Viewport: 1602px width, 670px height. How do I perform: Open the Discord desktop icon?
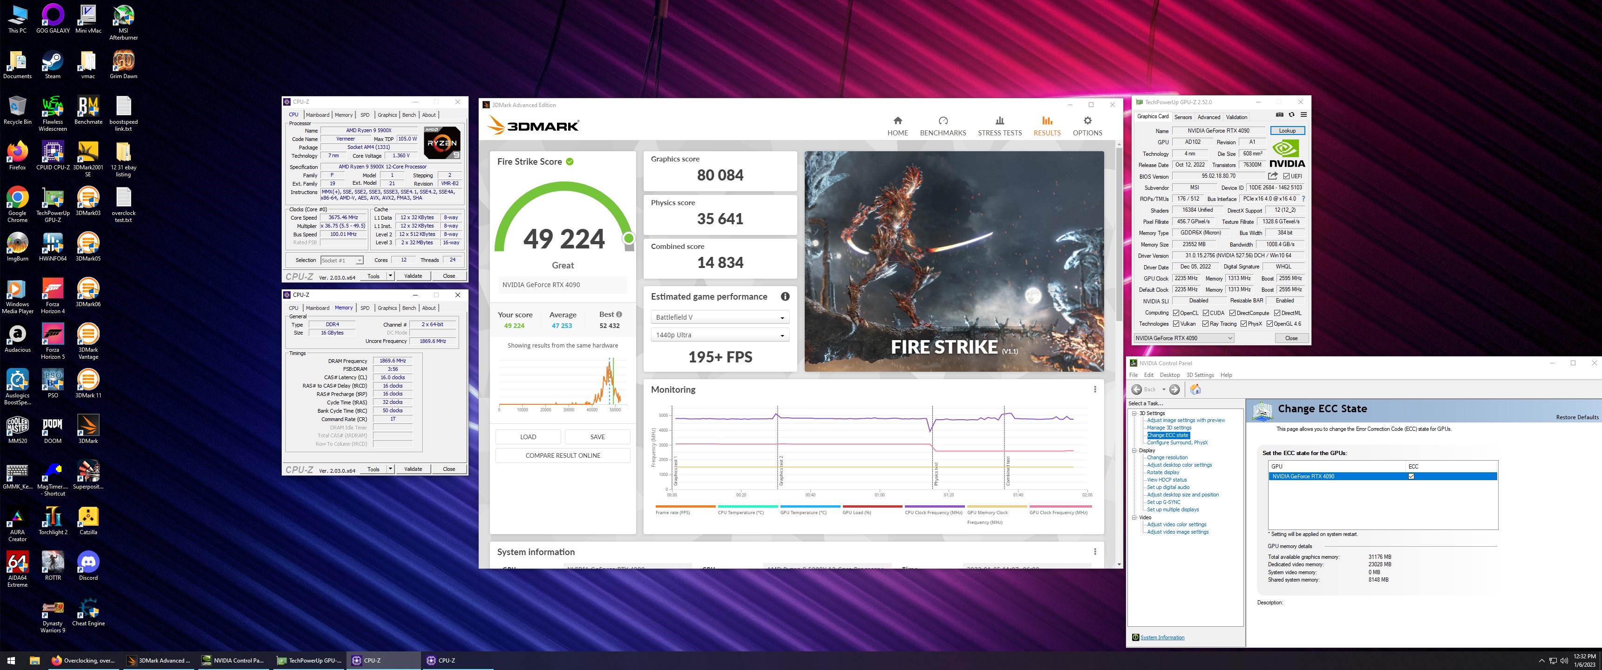(x=88, y=566)
